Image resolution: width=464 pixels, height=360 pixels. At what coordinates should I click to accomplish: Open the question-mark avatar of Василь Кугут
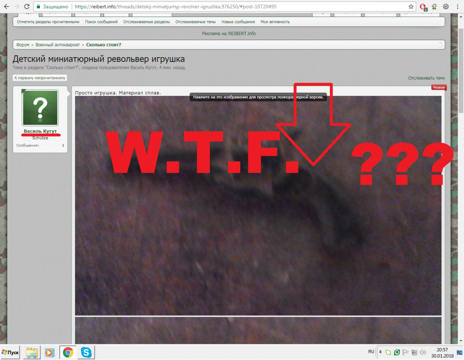[x=40, y=108]
